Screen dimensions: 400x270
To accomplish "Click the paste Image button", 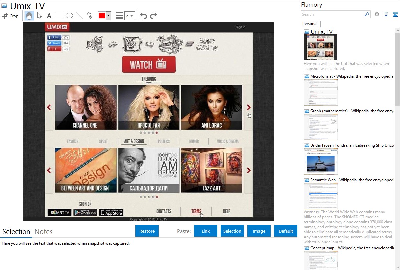I will [x=259, y=231].
